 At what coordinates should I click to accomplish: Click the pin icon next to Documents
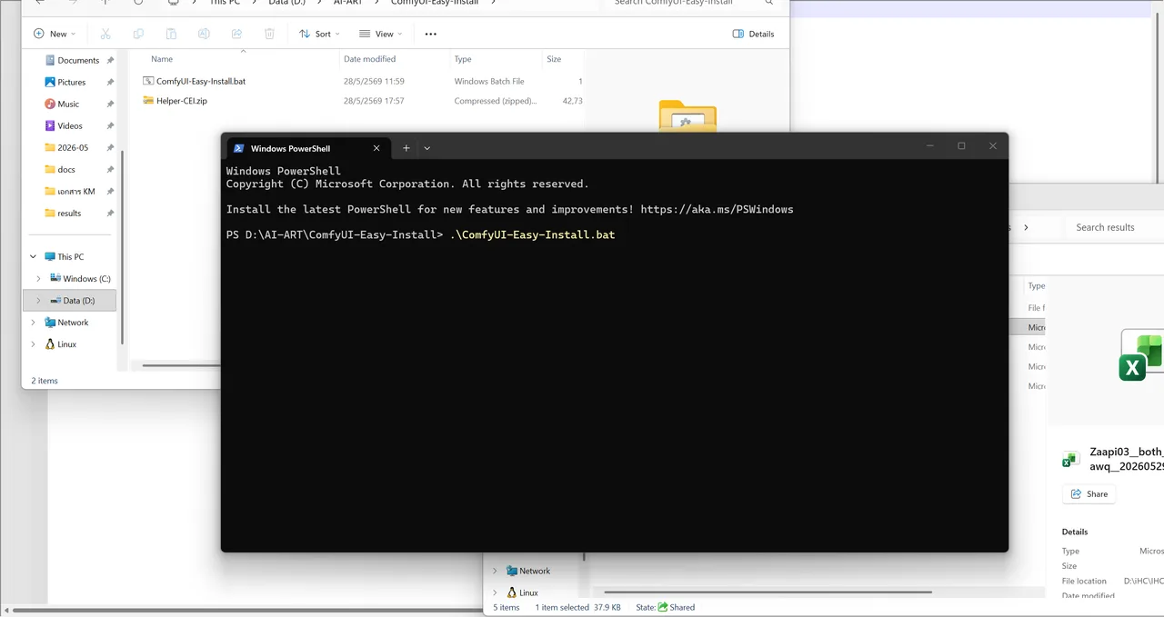pyautogui.click(x=110, y=60)
